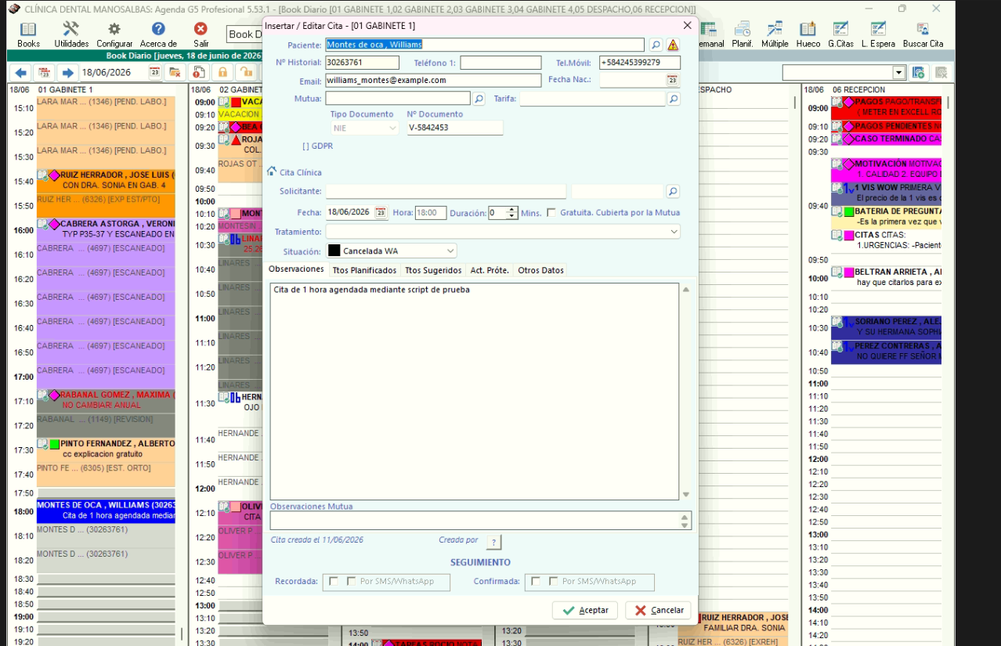Switch to Ttos Sugeridos tab

click(x=433, y=270)
